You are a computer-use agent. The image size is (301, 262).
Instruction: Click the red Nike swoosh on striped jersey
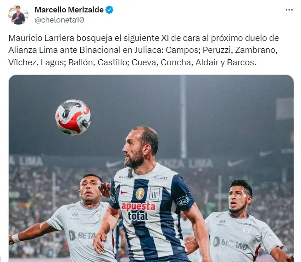[x=125, y=192]
